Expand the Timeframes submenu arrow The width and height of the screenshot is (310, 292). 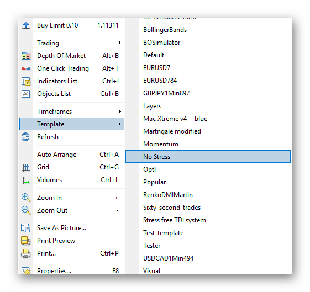point(120,112)
